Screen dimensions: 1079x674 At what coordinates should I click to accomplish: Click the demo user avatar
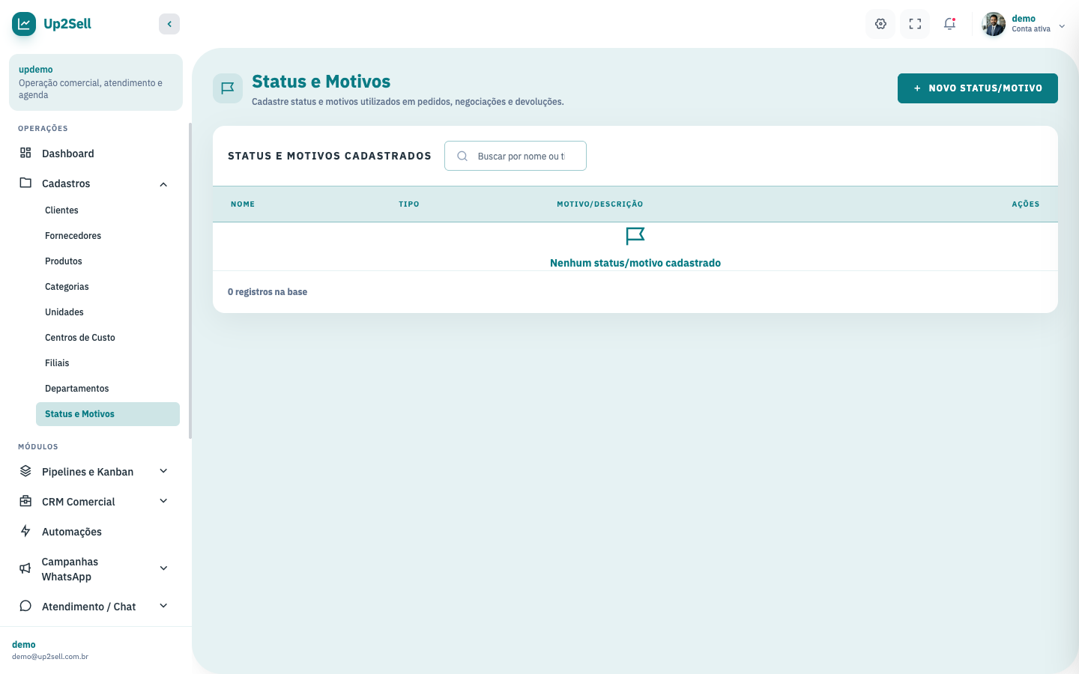[x=994, y=24]
